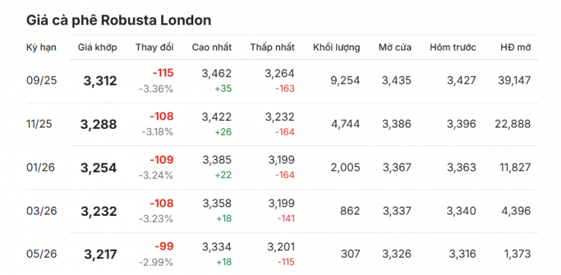
Task: Click the "Giá cà phê Robusta London" title
Action: point(119,20)
